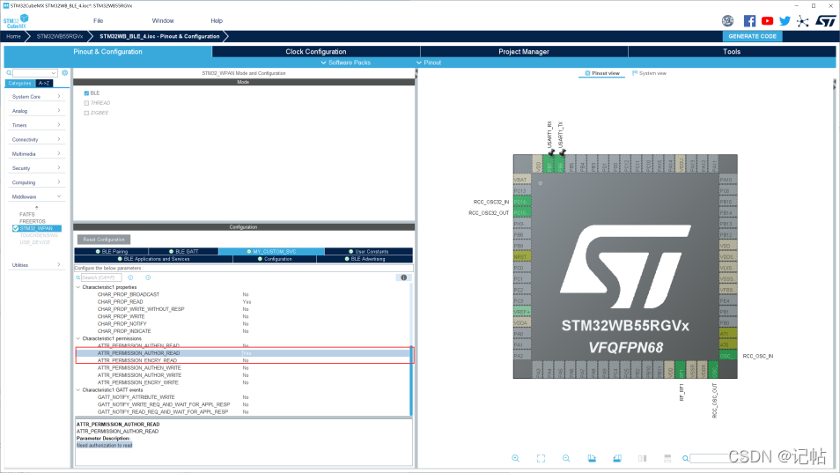The height and width of the screenshot is (473, 840).
Task: Switch to A->Z sorting tab
Action: tap(44, 84)
